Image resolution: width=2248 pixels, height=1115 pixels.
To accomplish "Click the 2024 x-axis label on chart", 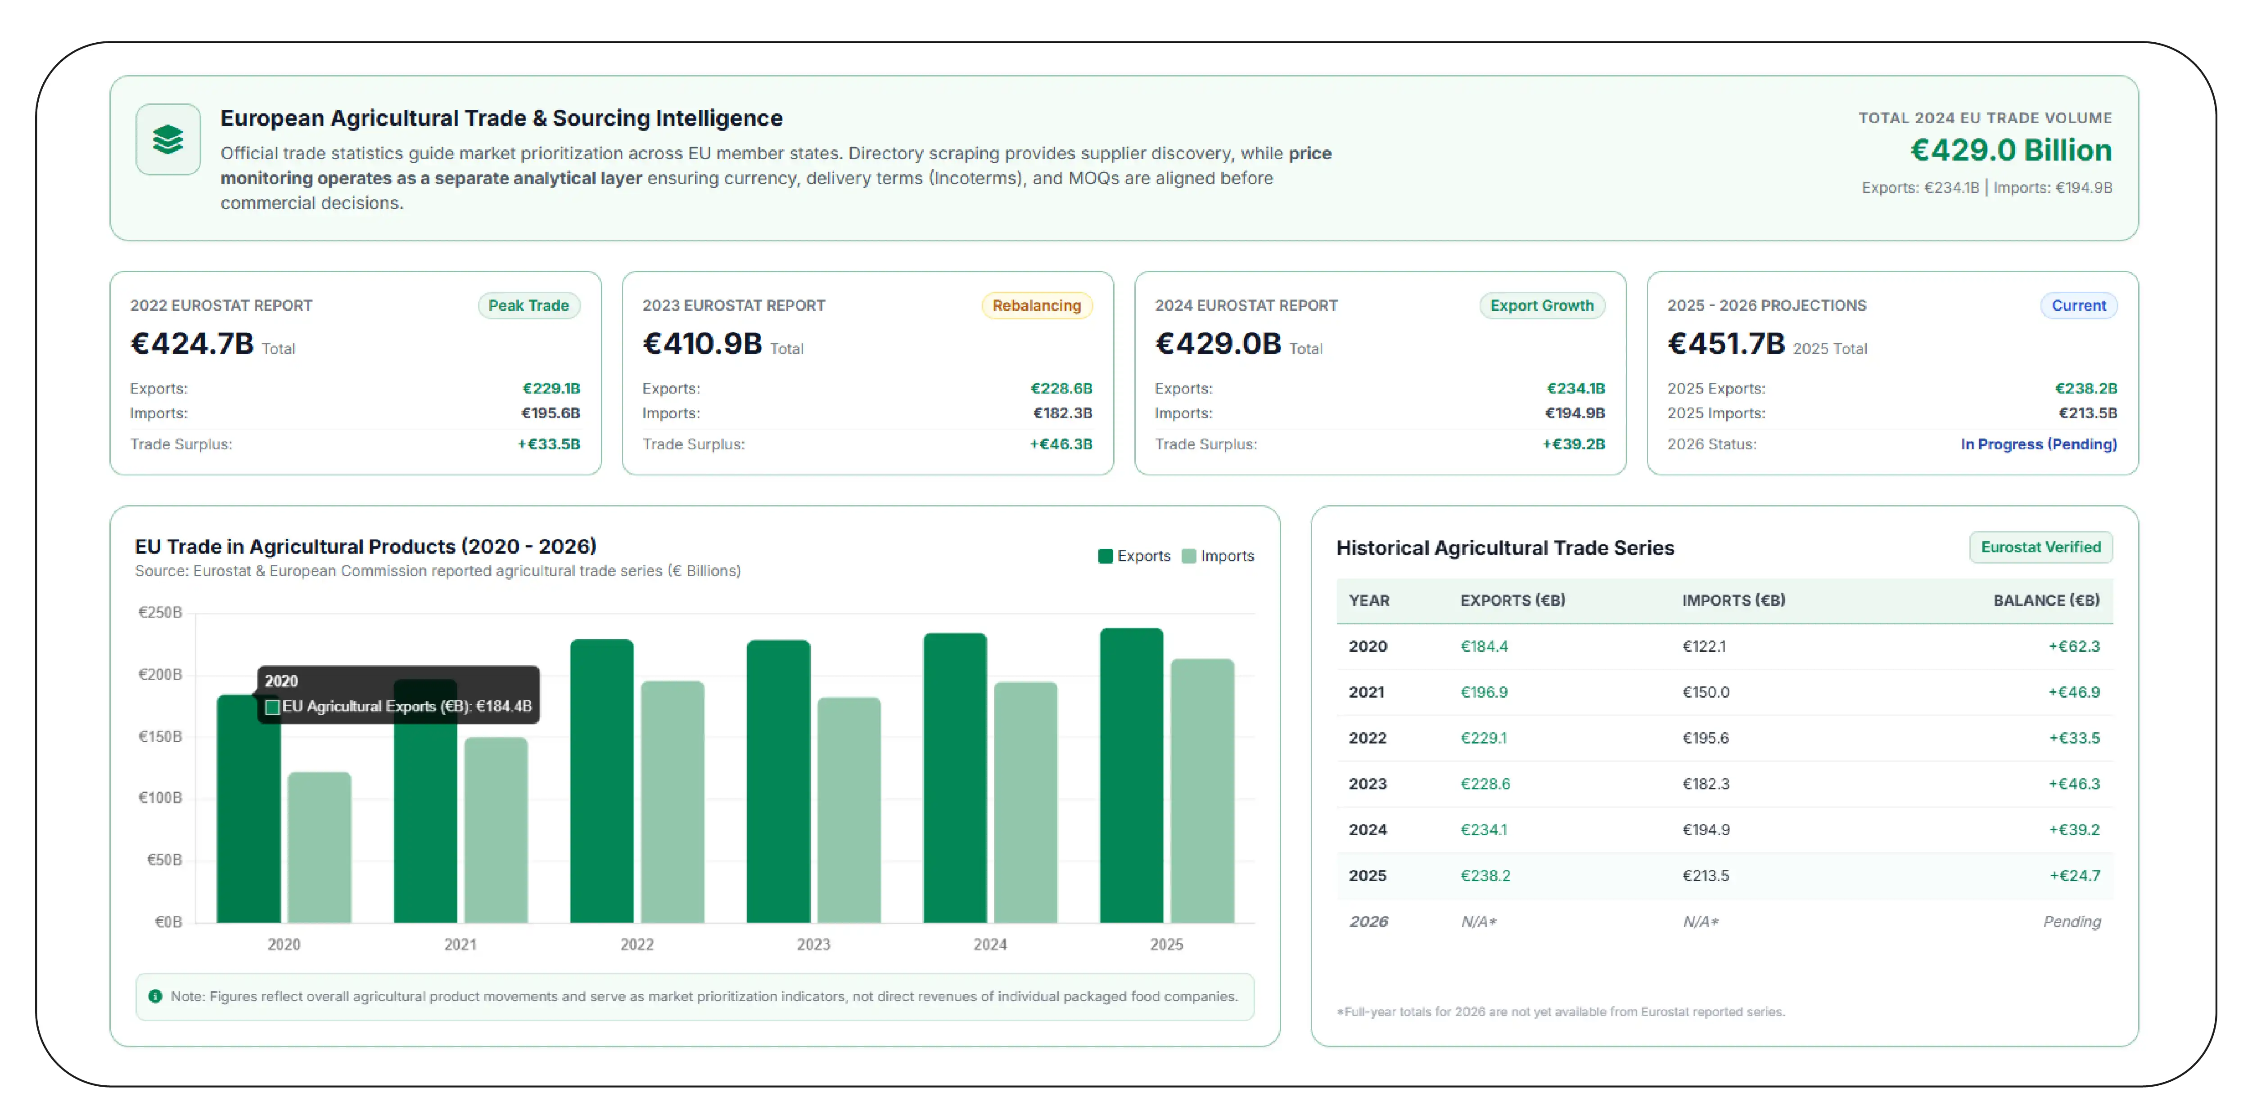I will (x=990, y=944).
